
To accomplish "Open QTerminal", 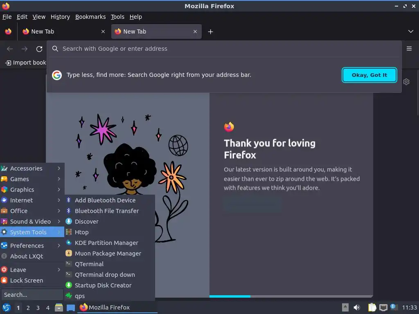I will coord(110,264).
